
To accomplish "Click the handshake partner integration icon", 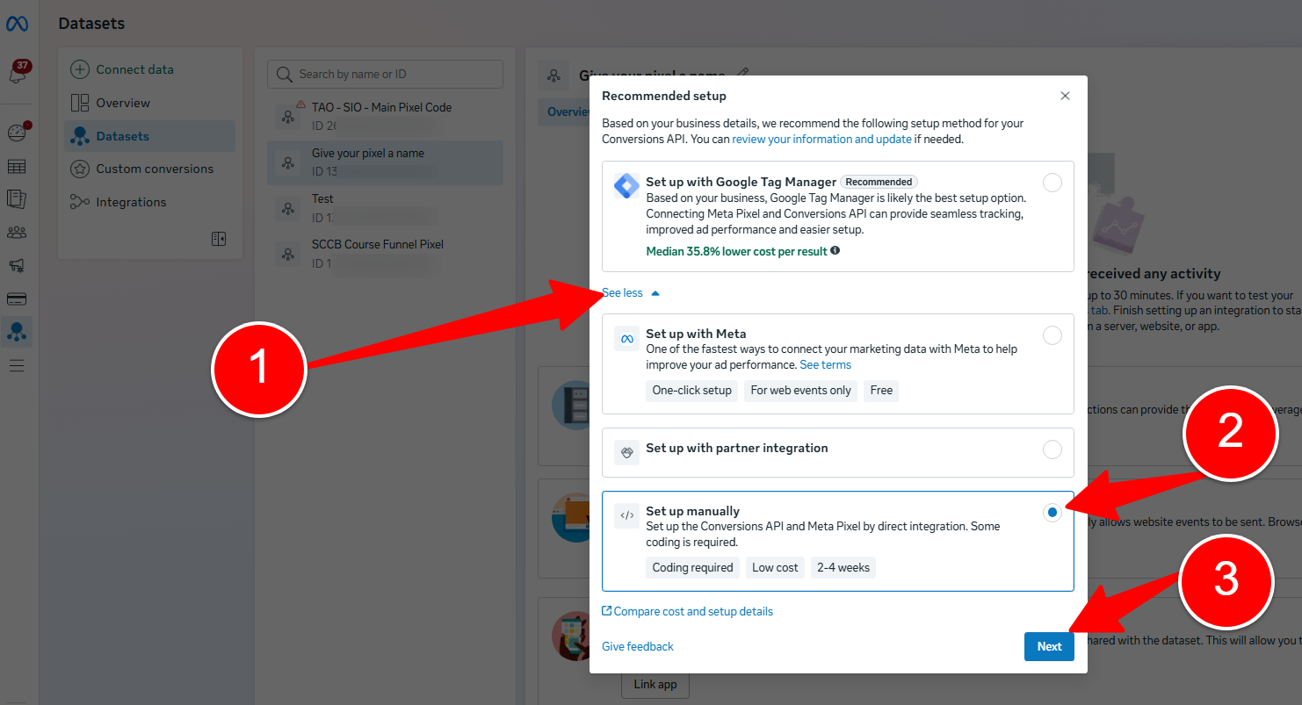I will (627, 452).
